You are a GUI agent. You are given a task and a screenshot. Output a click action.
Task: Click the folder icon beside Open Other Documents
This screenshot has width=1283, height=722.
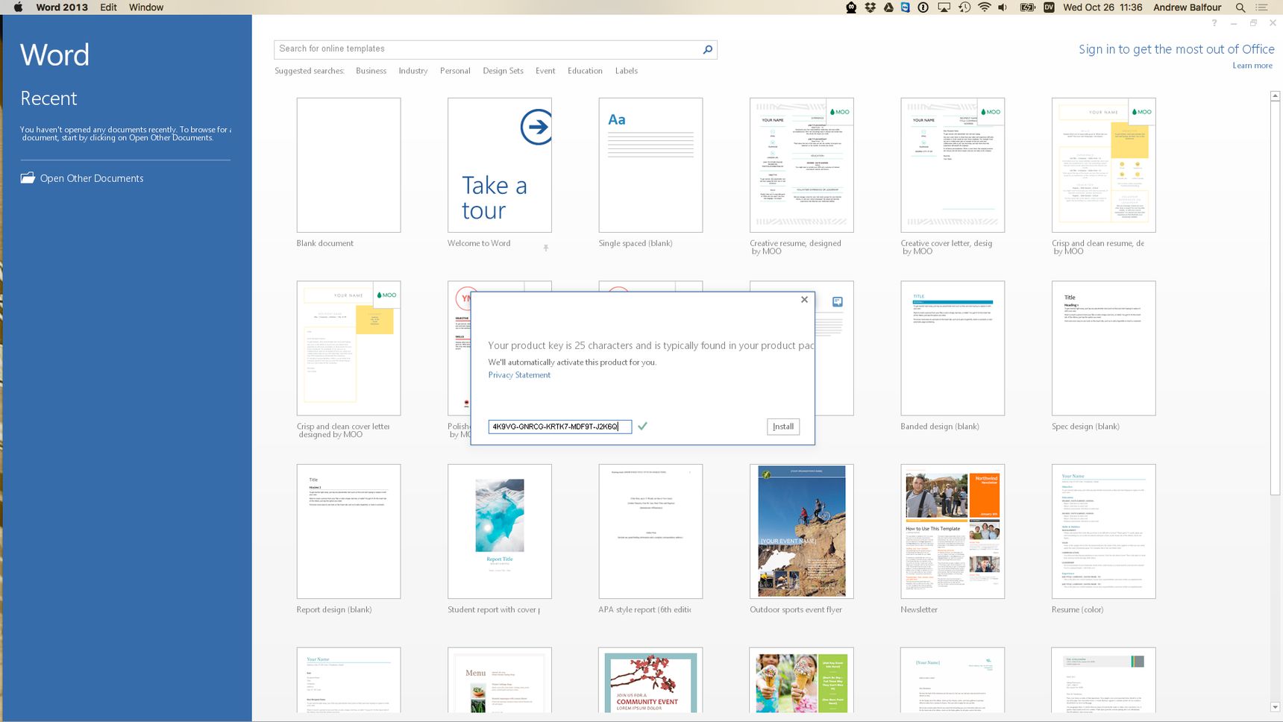pyautogui.click(x=28, y=178)
